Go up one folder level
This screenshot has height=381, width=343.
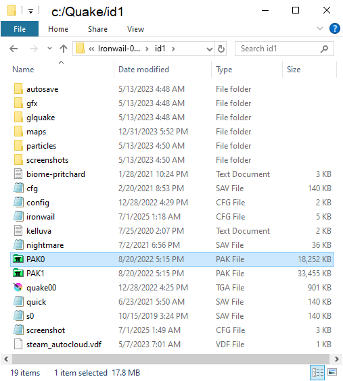[64, 49]
